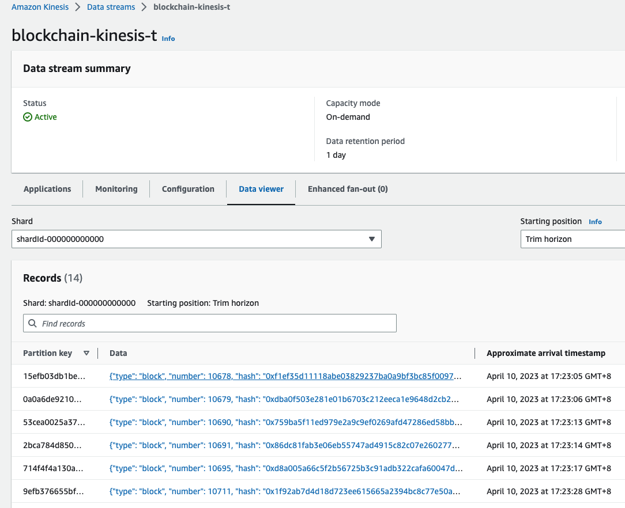The image size is (625, 508).
Task: Switch to the Applications tab
Action: pos(47,189)
